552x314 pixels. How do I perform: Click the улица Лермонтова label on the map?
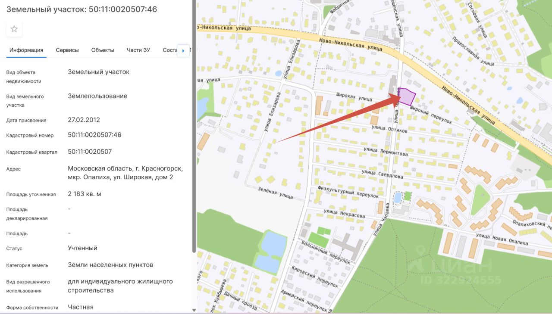pyautogui.click(x=386, y=152)
